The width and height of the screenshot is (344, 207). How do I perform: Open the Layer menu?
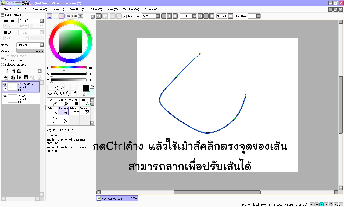(x=58, y=9)
